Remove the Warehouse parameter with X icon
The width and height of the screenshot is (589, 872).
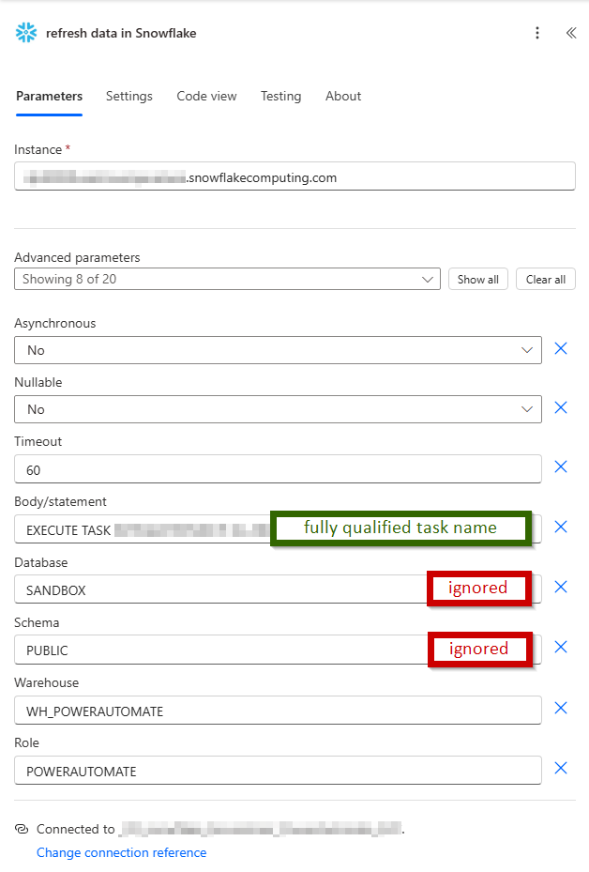(x=561, y=709)
